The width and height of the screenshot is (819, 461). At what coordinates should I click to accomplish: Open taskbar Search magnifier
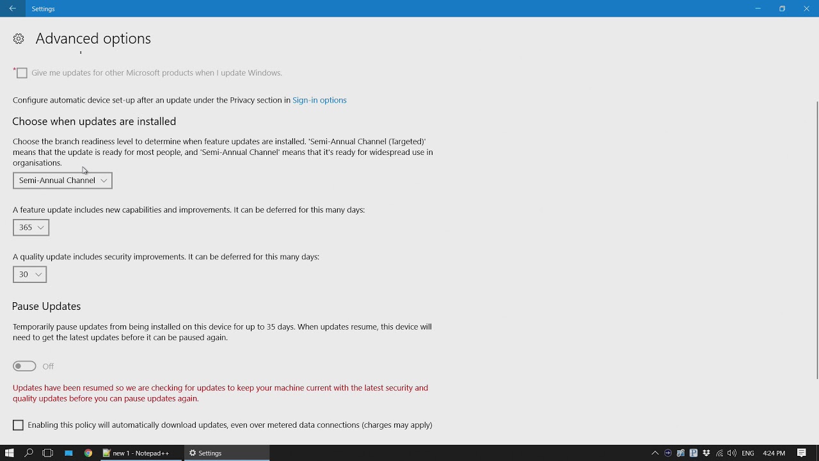pos(29,453)
